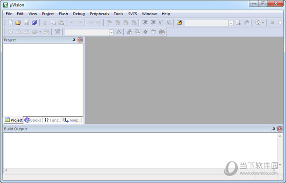Toggle auto-hide pin on Build Output panel

tap(274, 129)
